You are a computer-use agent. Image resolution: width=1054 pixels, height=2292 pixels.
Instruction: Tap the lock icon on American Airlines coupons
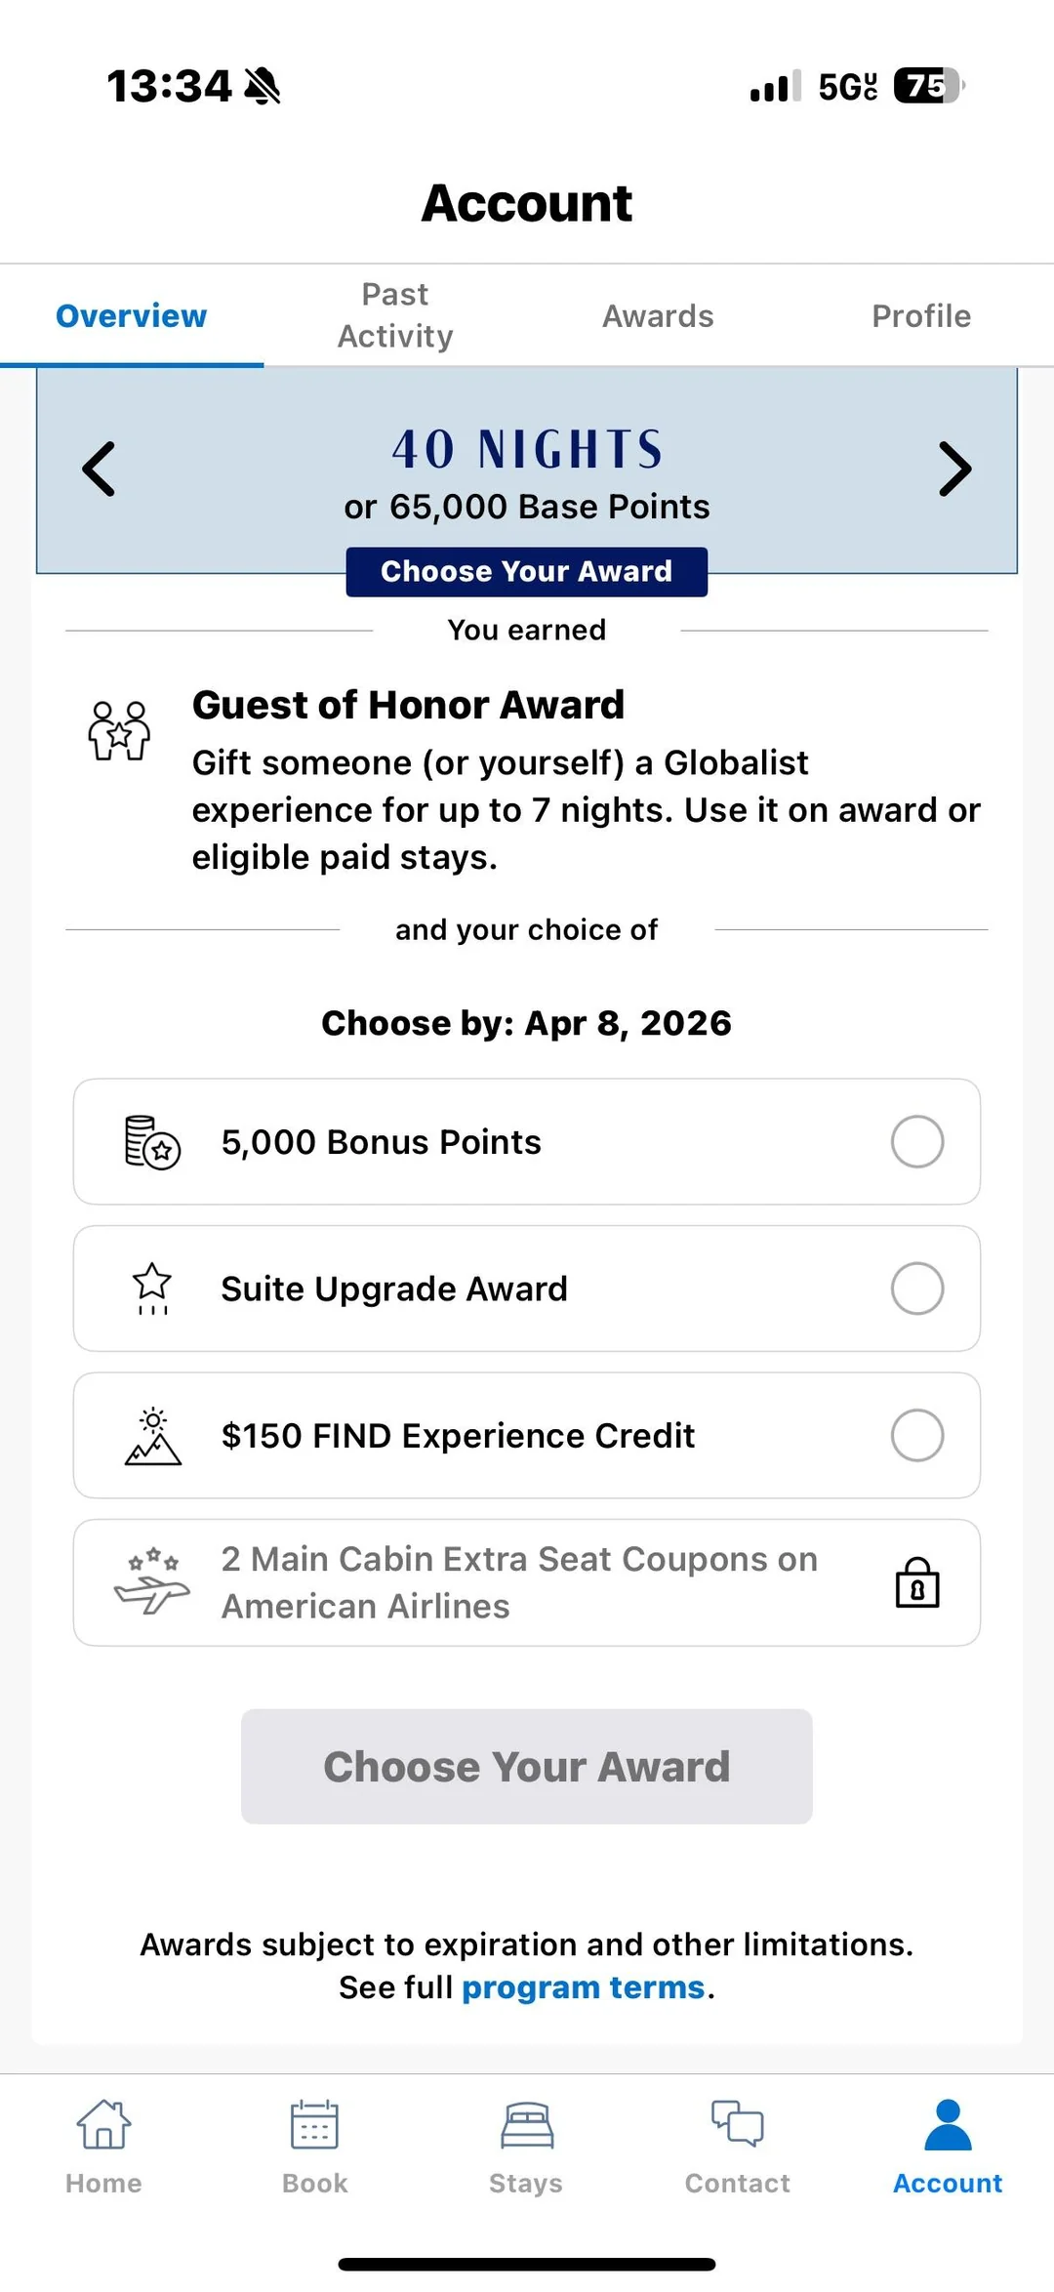(917, 1582)
